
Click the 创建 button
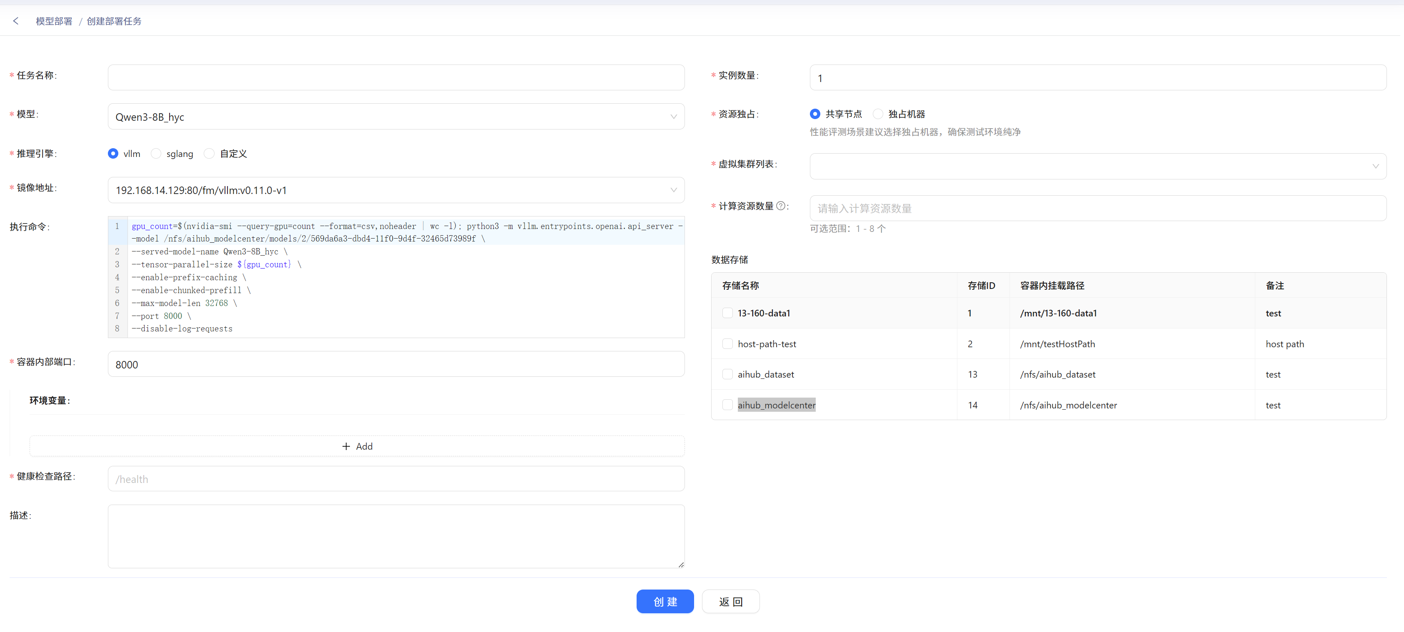click(x=665, y=602)
